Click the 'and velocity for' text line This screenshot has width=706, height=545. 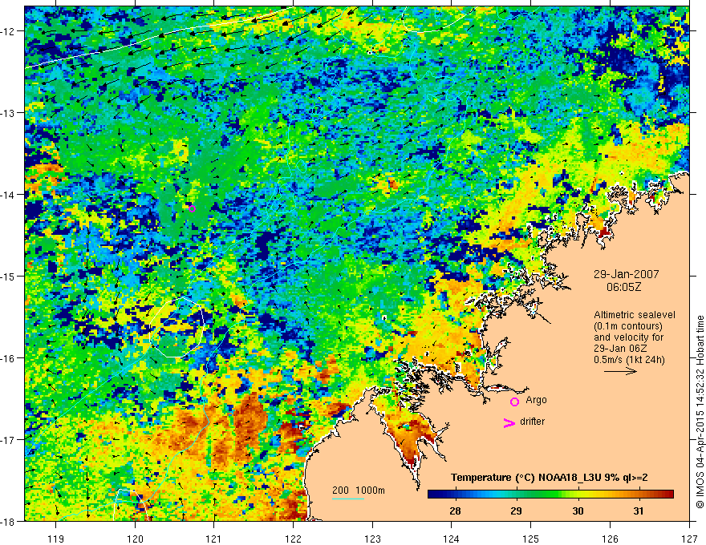tap(628, 337)
